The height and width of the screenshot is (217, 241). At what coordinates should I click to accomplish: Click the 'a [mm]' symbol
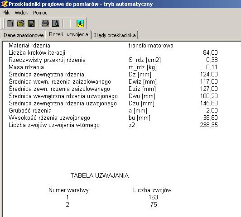(138, 110)
